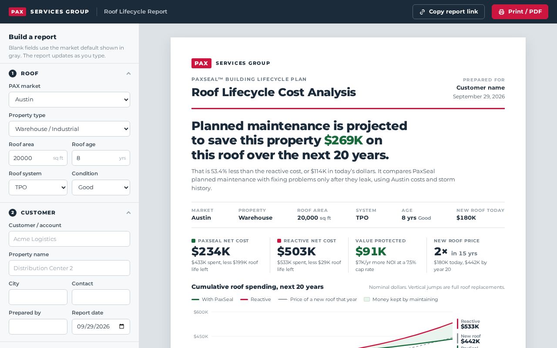Click the step 2 number badge beside CUSTOMER

click(13, 213)
